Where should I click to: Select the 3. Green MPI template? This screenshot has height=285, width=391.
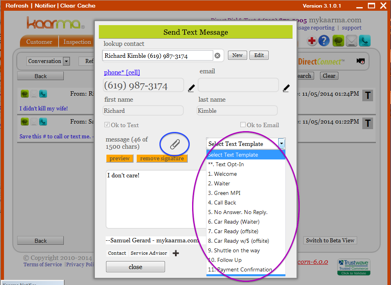click(246, 193)
